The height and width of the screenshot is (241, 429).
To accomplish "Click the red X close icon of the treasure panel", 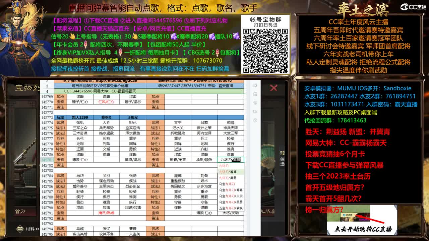I will point(273,88).
